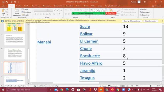Switch to the Revisar tab
The height and width of the screenshot is (92, 164).
tap(86, 6)
